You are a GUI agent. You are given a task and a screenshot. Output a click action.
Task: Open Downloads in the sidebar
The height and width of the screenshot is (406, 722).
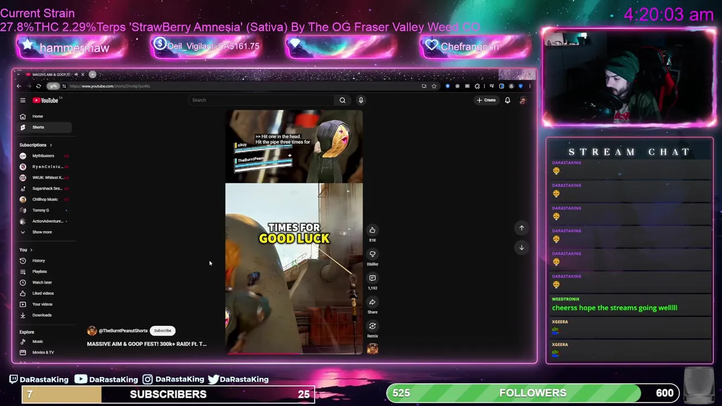pyautogui.click(x=45, y=315)
